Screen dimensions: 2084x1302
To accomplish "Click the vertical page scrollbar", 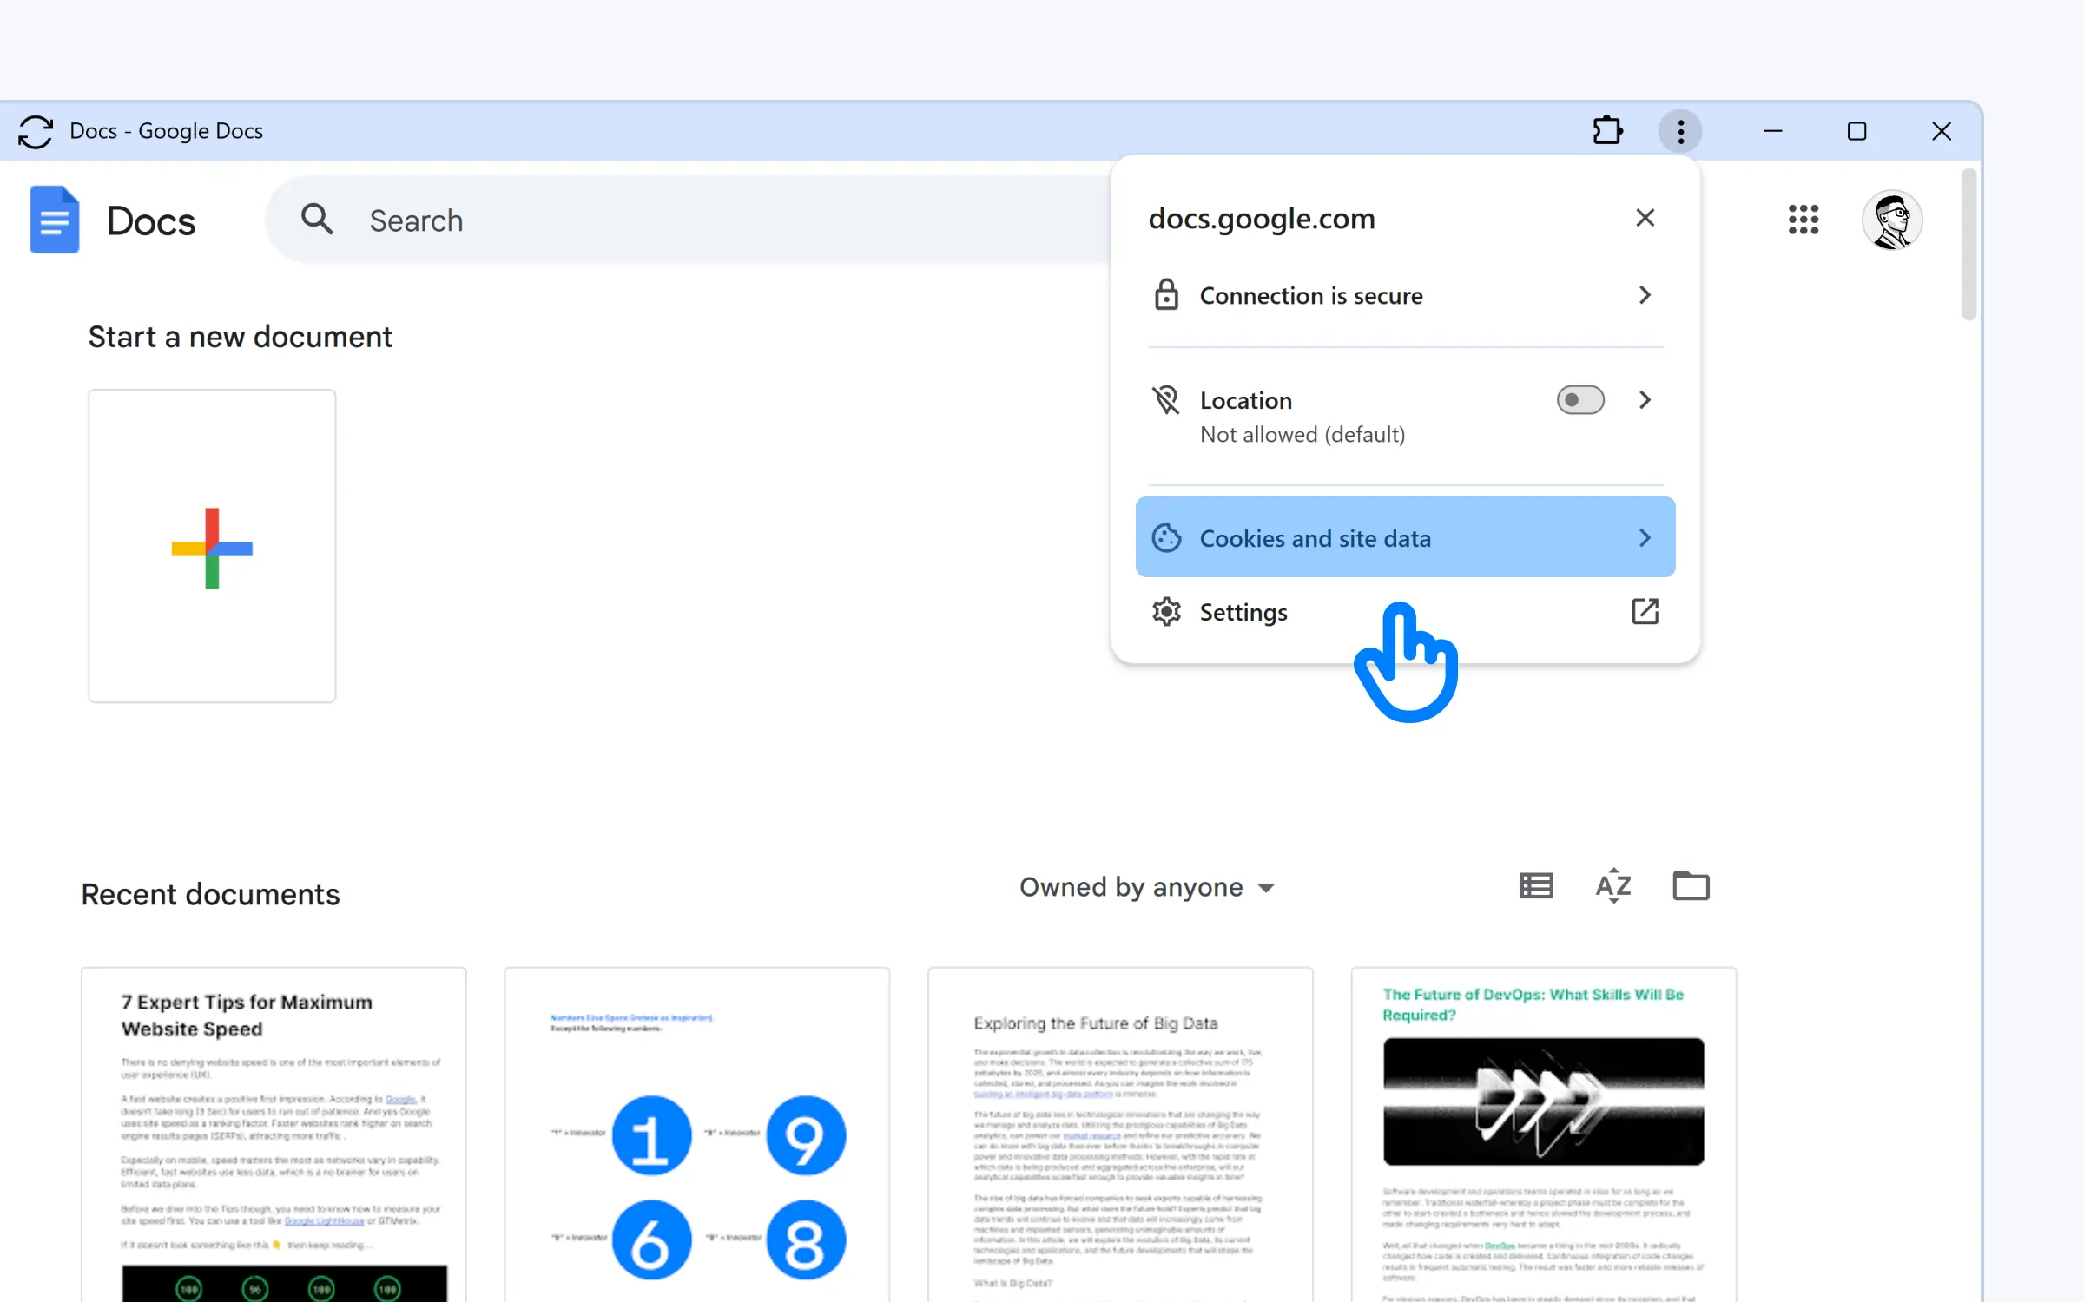I will click(x=1969, y=244).
